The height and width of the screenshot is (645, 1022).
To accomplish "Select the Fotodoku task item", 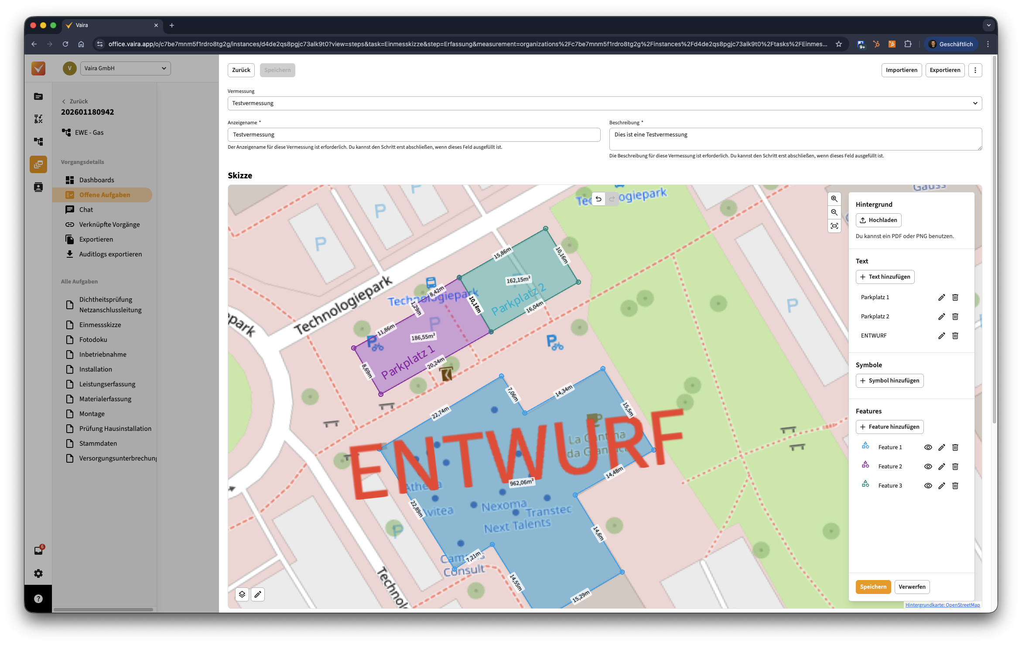I will pyautogui.click(x=93, y=340).
